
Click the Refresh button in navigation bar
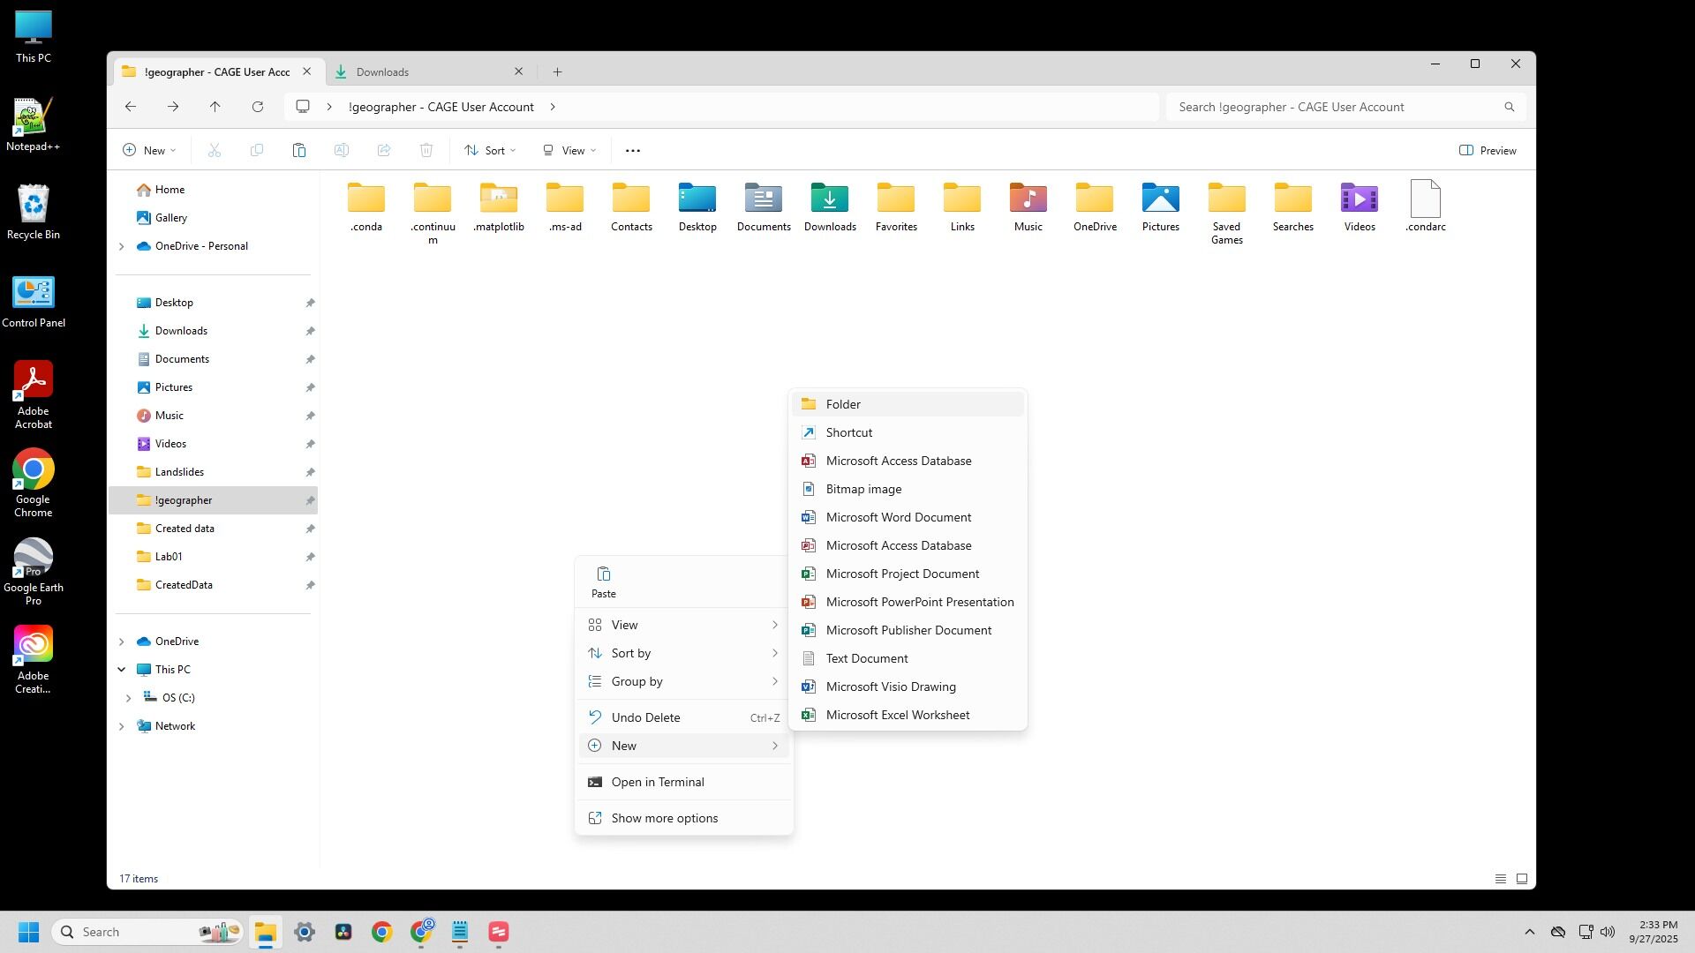click(258, 107)
